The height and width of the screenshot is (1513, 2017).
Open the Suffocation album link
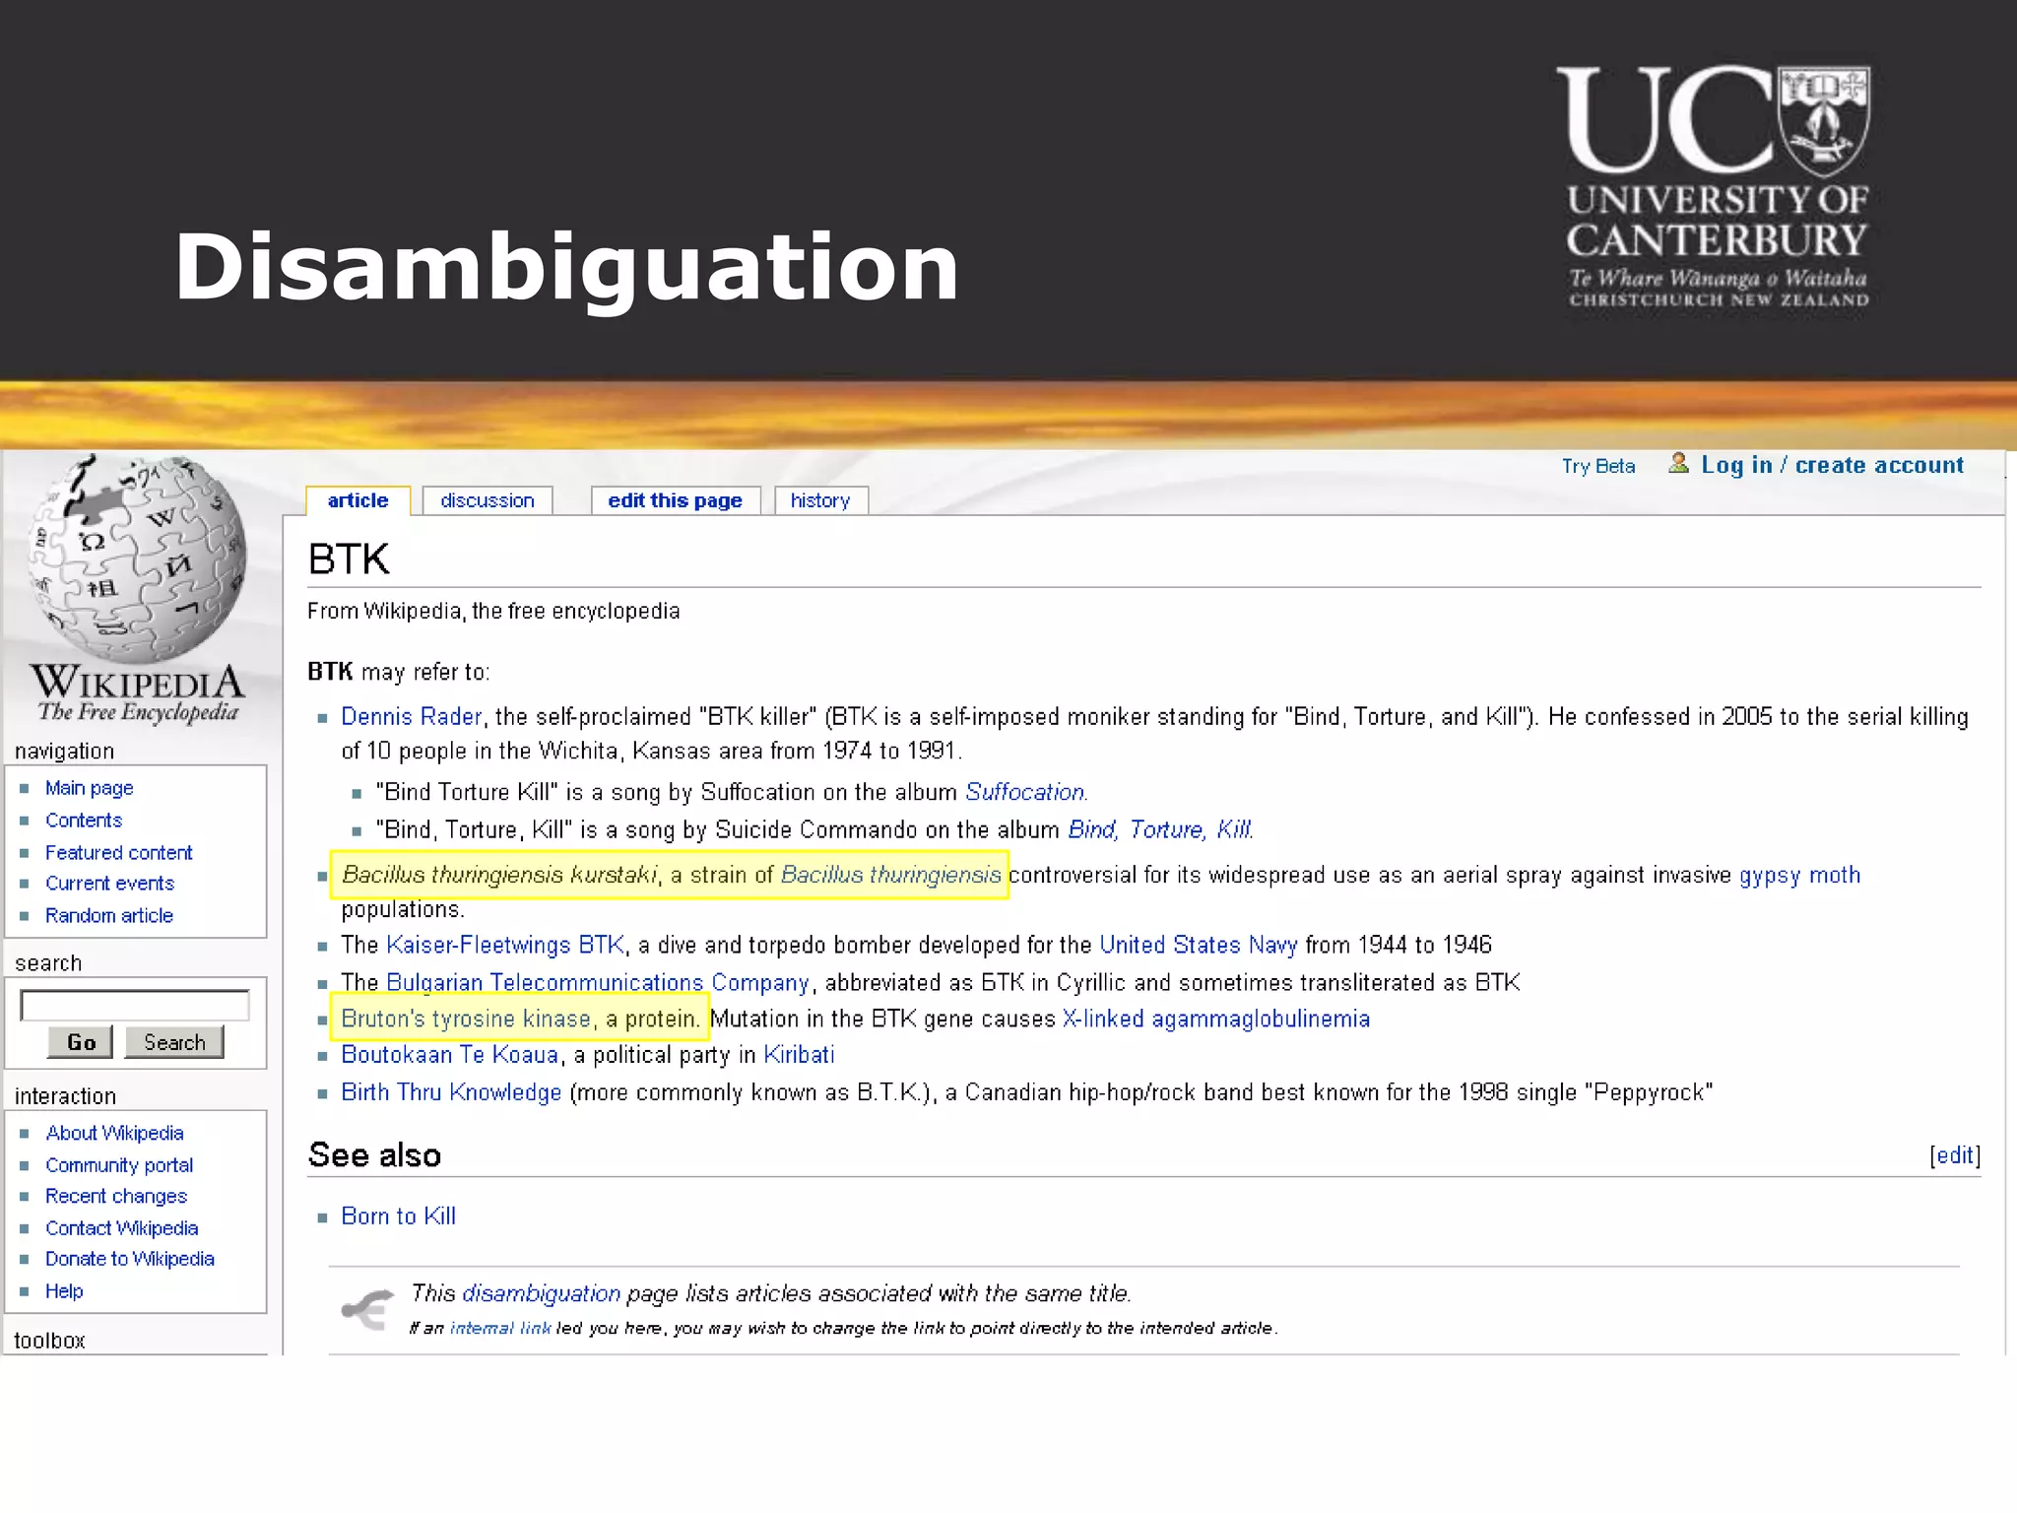pos(1026,792)
